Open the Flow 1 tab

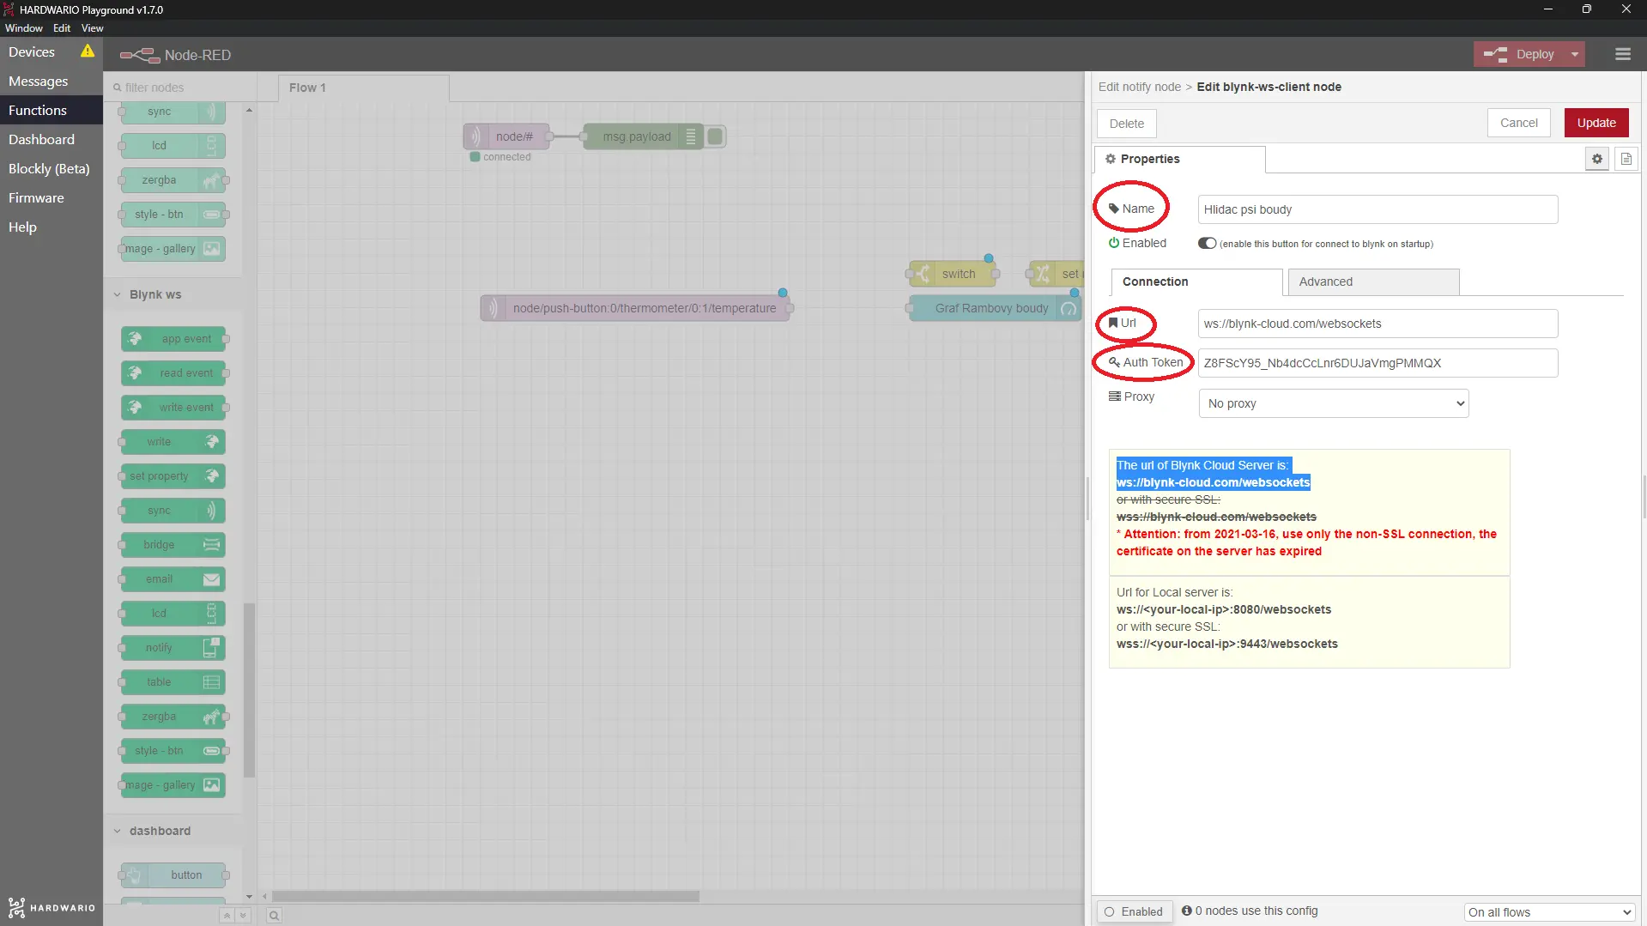[x=363, y=88]
